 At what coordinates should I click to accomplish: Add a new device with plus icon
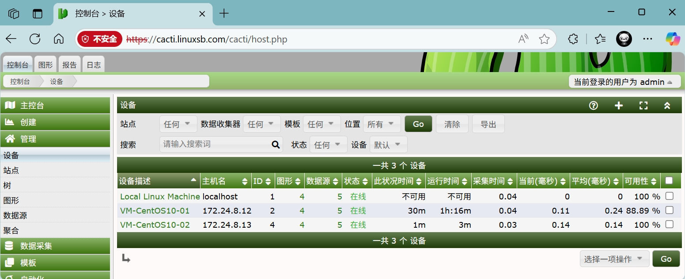619,105
